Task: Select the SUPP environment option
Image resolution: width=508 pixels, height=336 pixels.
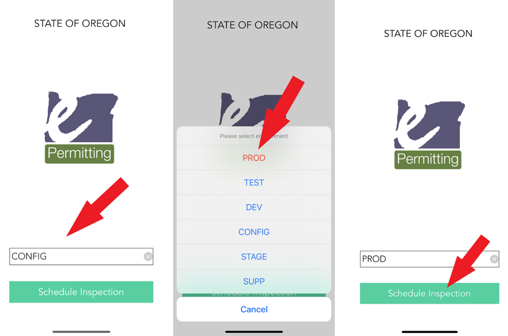Action: 254,281
